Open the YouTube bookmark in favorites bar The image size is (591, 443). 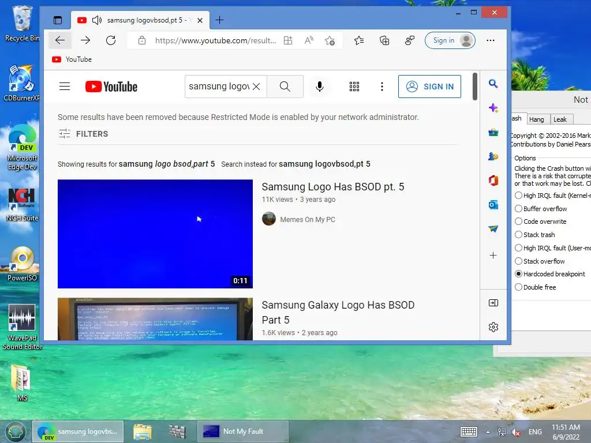[72, 59]
